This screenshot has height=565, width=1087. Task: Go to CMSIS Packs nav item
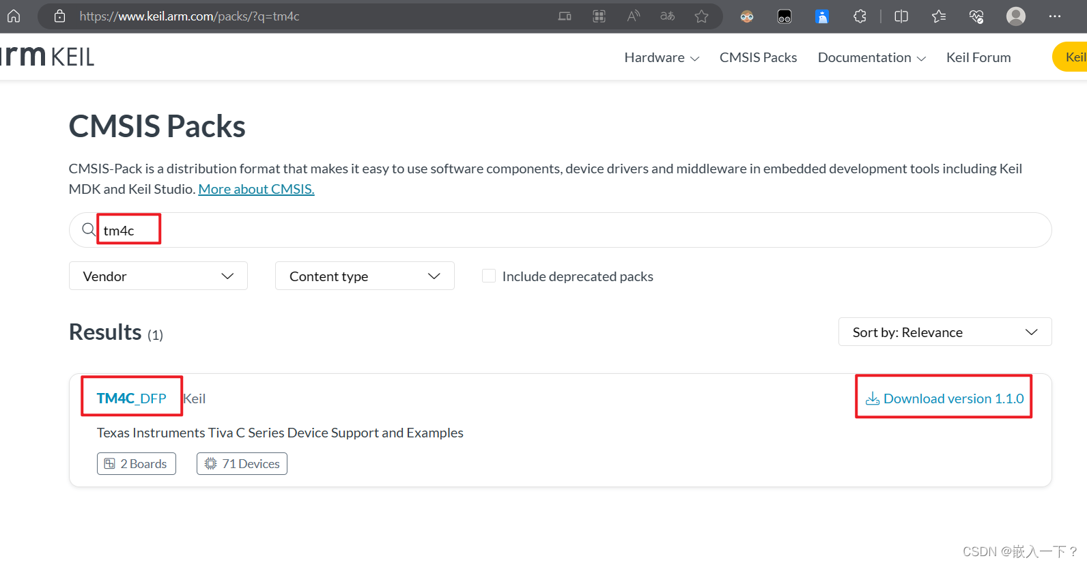tap(758, 57)
